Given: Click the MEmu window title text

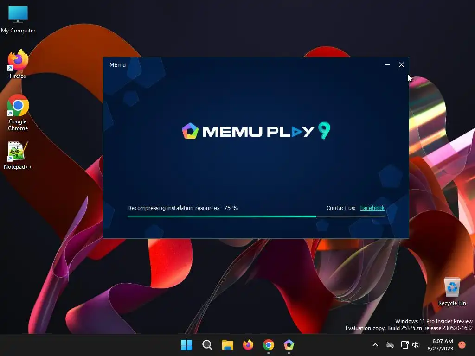Looking at the screenshot, I should pos(117,65).
